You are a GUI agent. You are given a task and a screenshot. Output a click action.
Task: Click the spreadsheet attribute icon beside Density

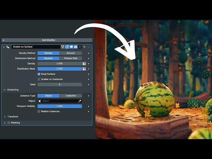click(x=84, y=64)
